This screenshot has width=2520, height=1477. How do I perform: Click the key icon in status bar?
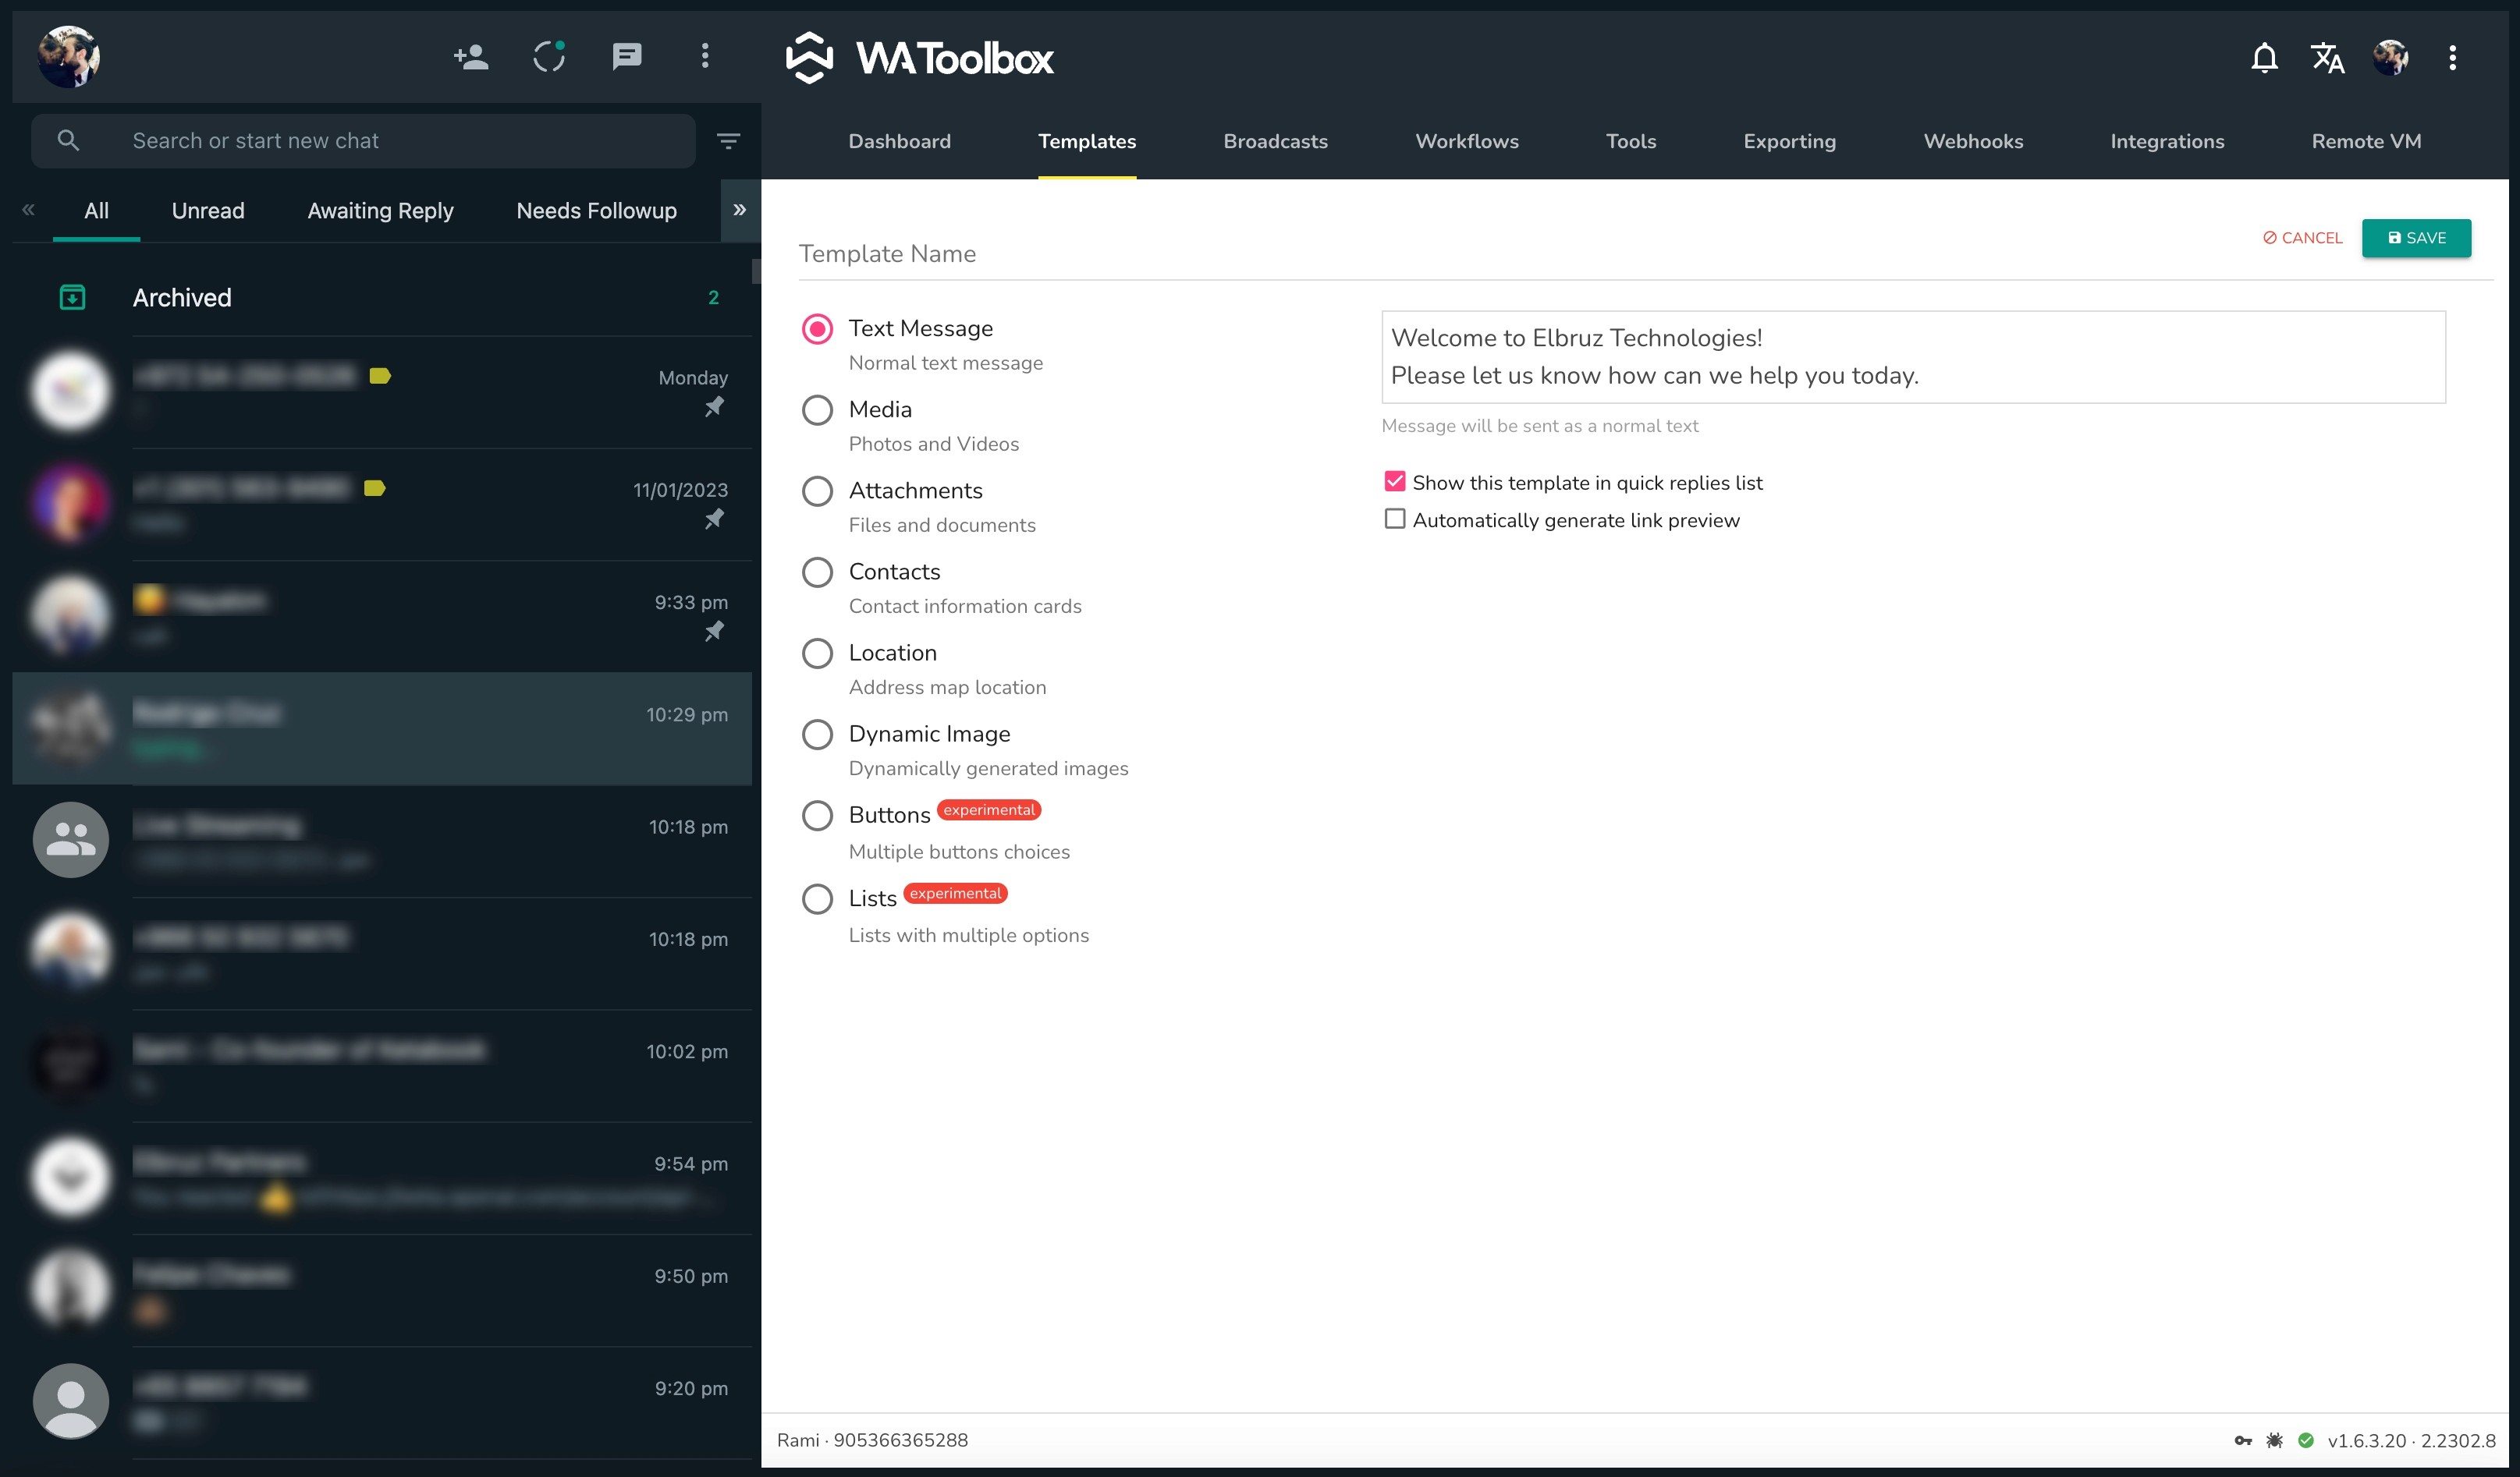[2243, 1440]
